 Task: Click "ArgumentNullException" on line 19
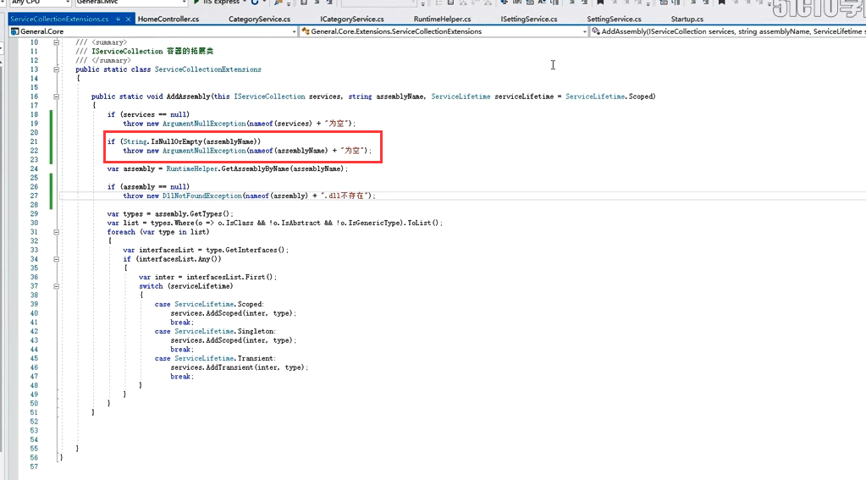pyautogui.click(x=204, y=124)
